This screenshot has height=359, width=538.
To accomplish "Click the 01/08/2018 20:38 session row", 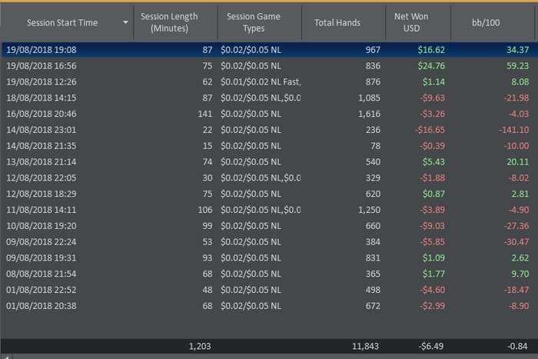I will click(269, 306).
